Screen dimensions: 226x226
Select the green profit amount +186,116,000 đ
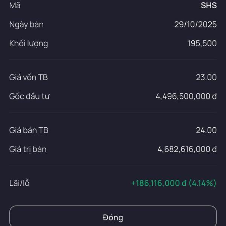tap(159, 183)
